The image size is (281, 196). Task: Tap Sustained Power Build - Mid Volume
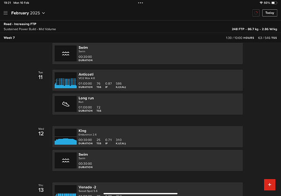pyautogui.click(x=30, y=29)
